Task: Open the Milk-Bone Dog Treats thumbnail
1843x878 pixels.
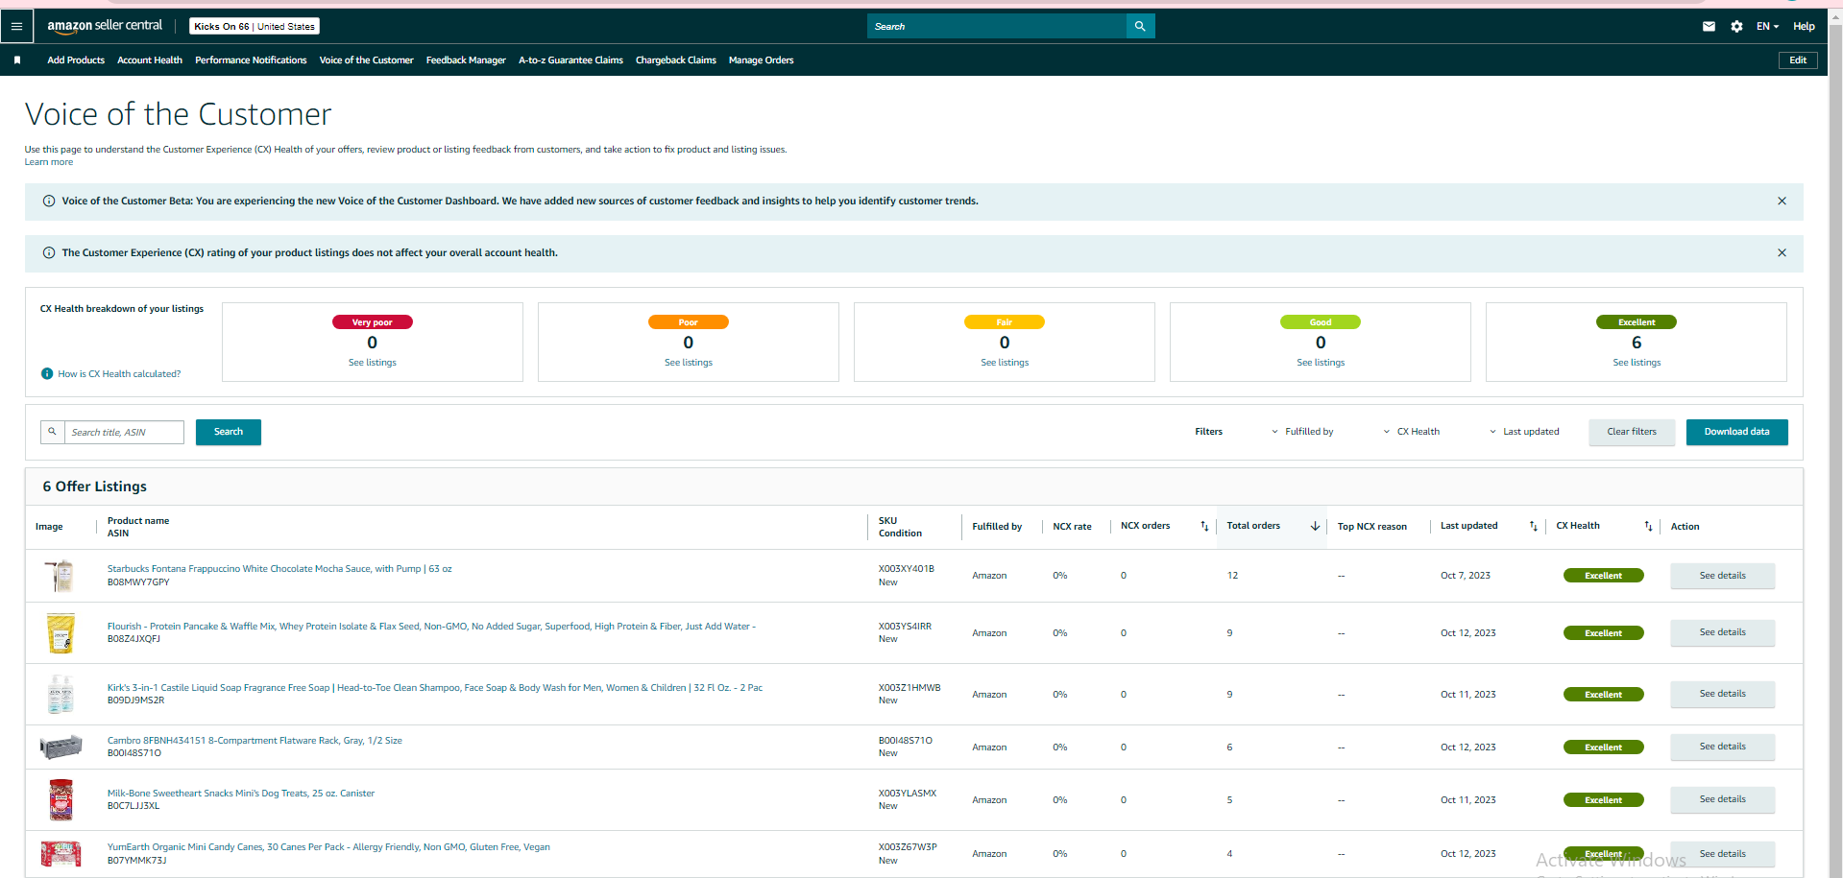Action: tap(61, 799)
